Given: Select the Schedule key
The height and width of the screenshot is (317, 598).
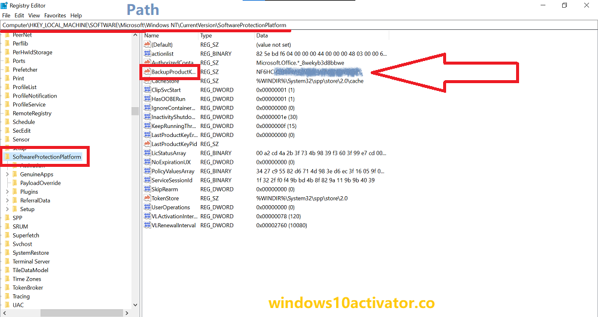Looking at the screenshot, I should [x=24, y=122].
